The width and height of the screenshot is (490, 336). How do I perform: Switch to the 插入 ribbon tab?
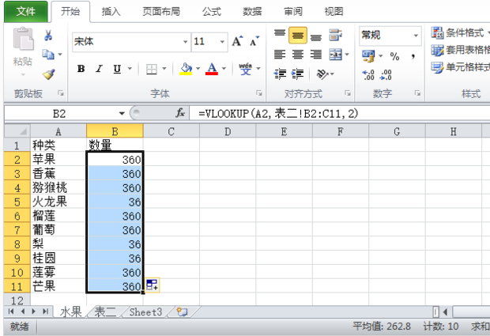pyautogui.click(x=111, y=12)
